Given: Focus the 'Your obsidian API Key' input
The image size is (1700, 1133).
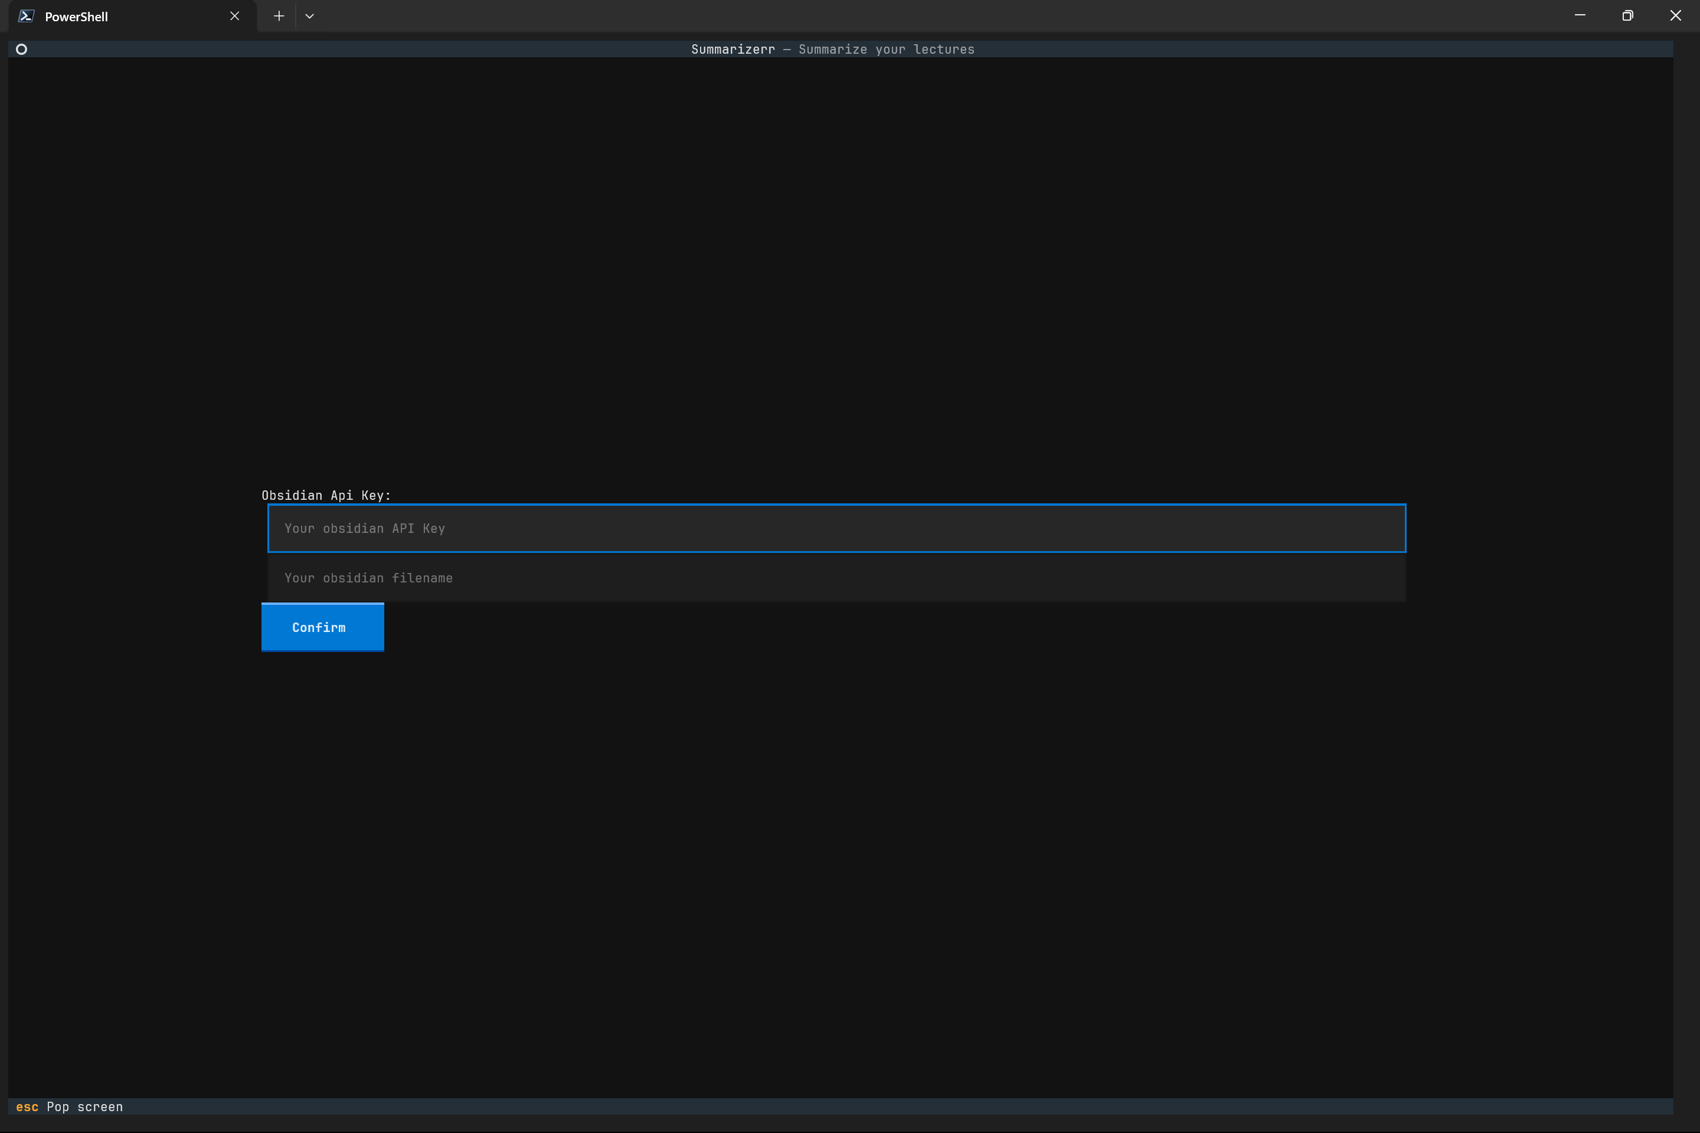Looking at the screenshot, I should (836, 528).
